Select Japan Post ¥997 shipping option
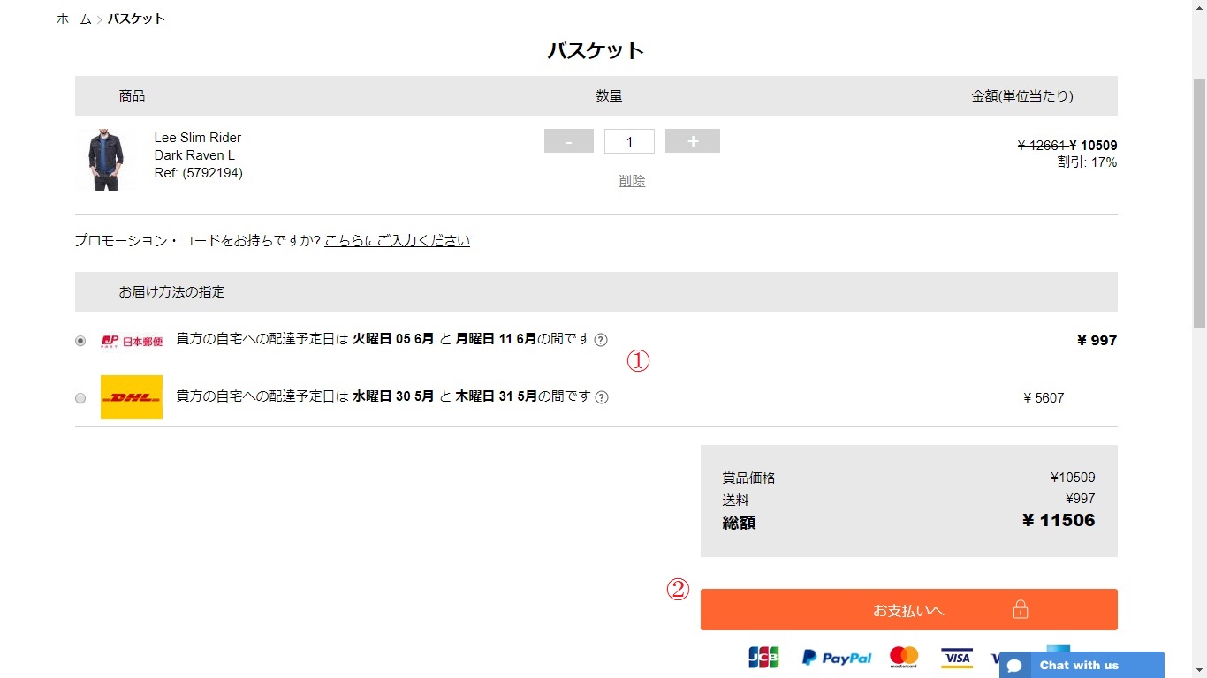 point(80,341)
